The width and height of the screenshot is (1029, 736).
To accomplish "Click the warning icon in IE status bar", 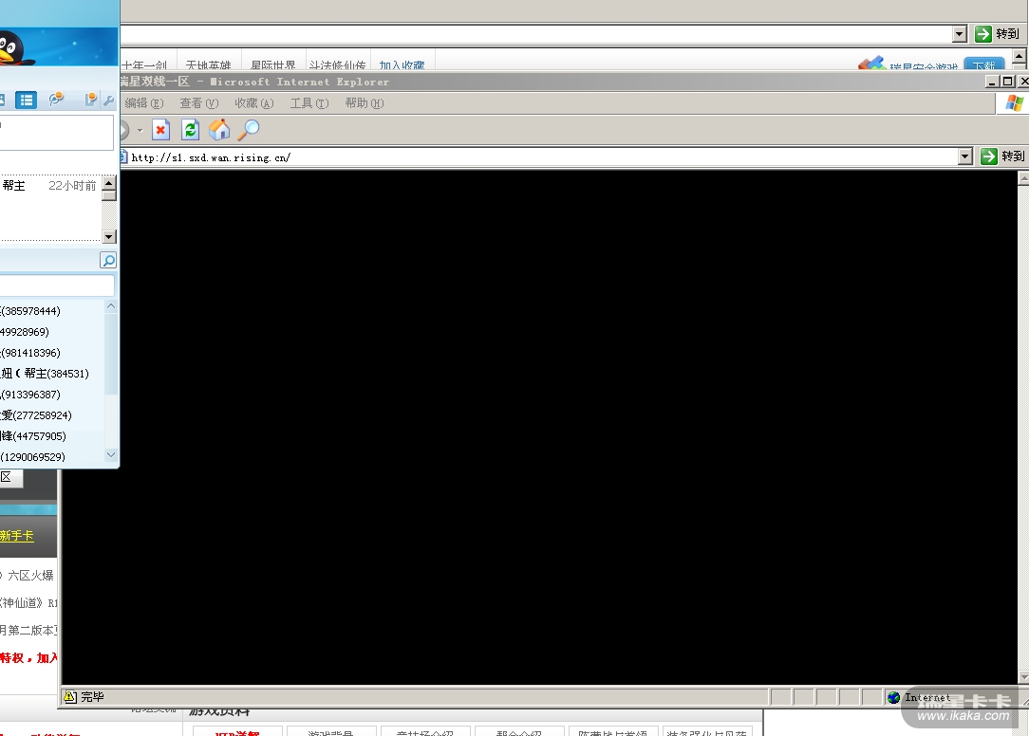I will coord(70,697).
